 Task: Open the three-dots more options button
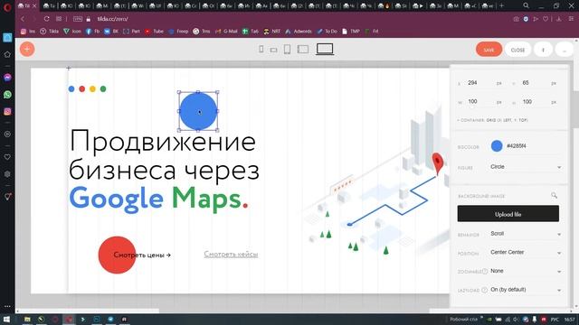pos(565,50)
